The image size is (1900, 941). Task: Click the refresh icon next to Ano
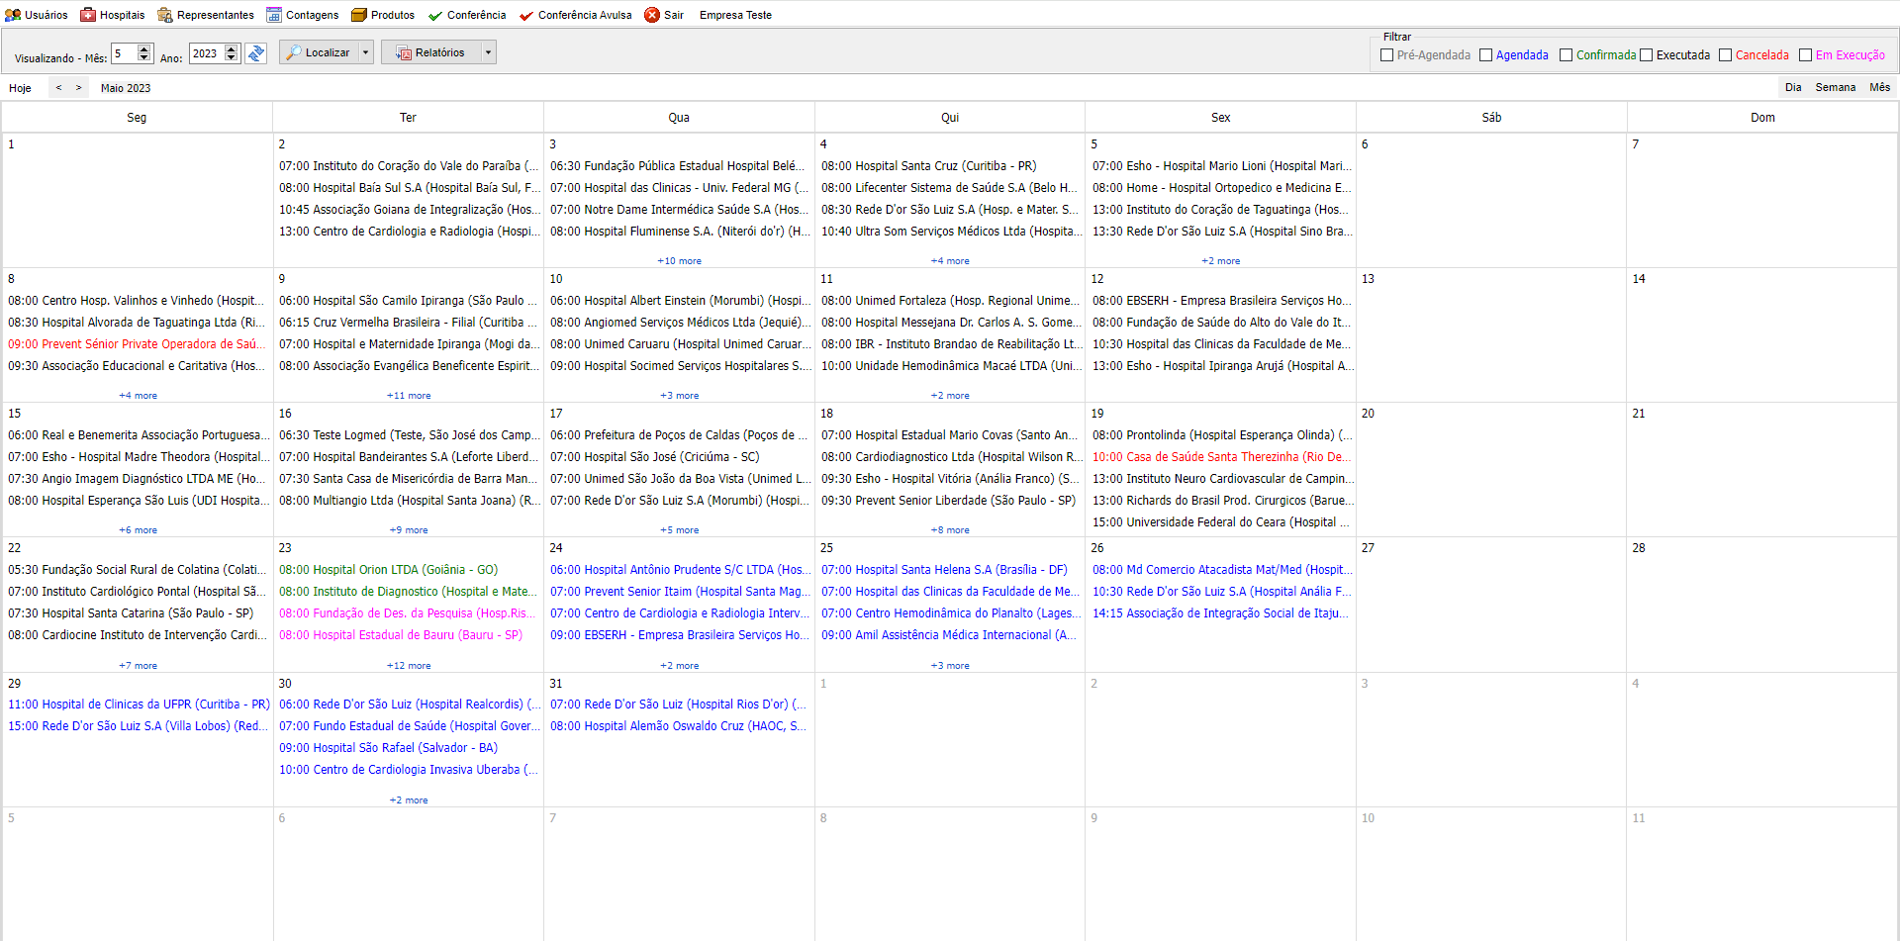pyautogui.click(x=255, y=52)
